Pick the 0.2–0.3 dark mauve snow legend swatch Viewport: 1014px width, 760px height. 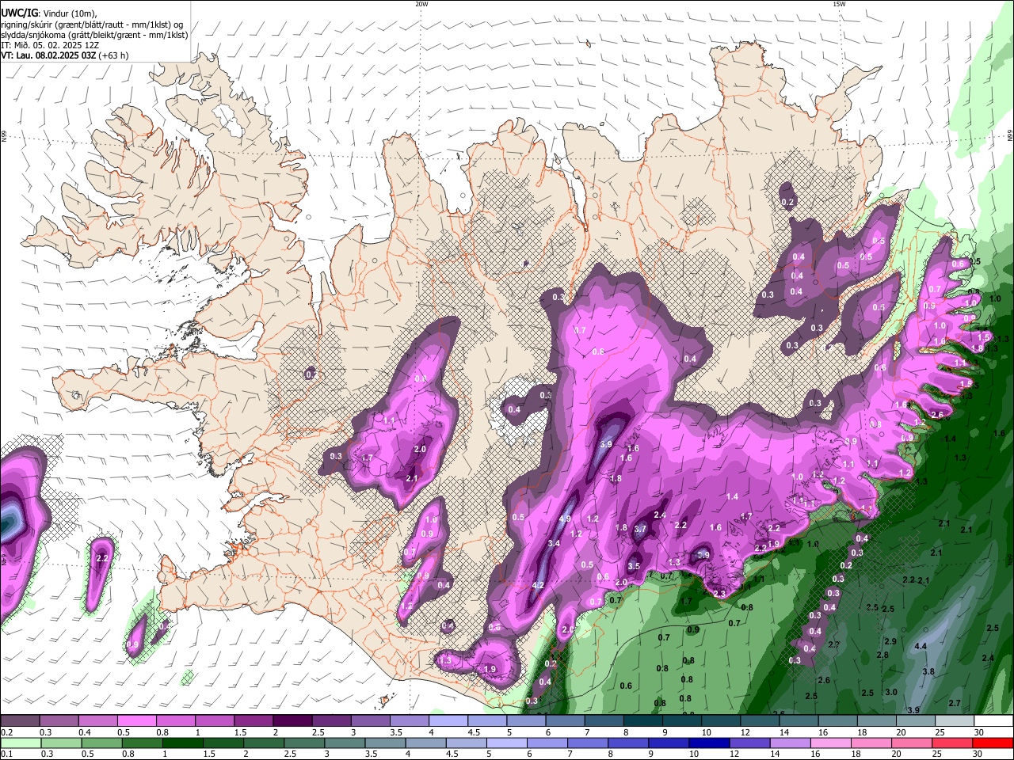click(x=20, y=721)
